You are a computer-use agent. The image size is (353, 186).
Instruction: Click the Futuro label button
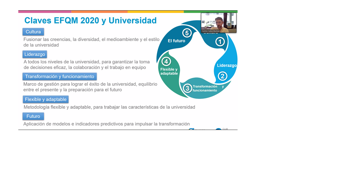33,116
